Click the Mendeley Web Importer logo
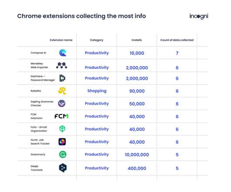231x192 pixels. coord(61,66)
